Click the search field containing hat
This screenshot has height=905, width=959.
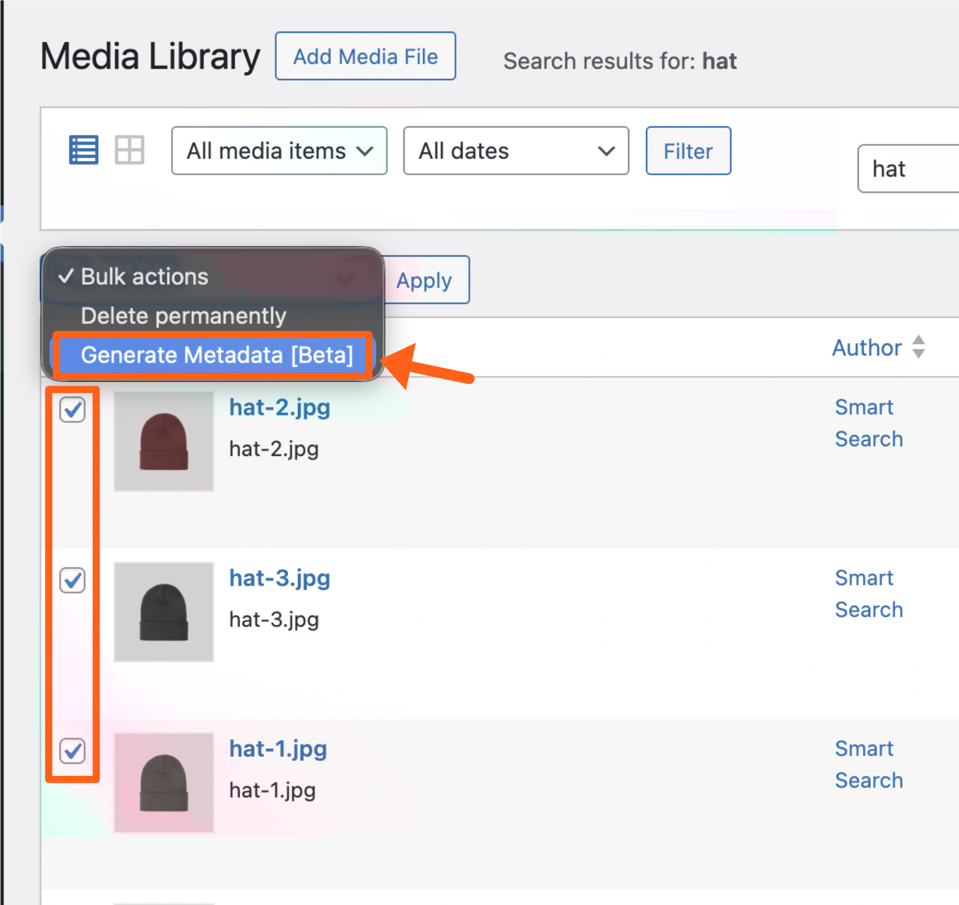coord(908,169)
